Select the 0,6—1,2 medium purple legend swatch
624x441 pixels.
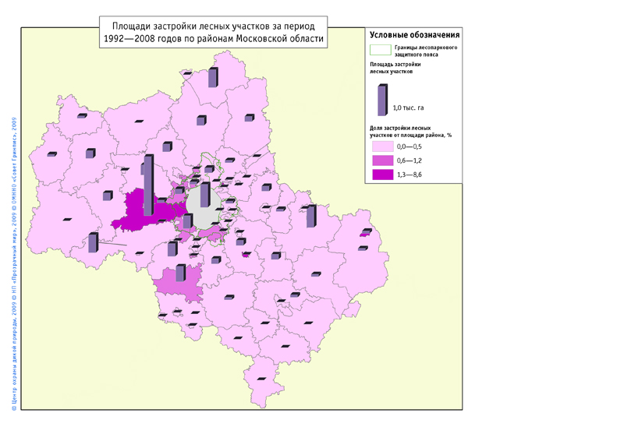[381, 160]
